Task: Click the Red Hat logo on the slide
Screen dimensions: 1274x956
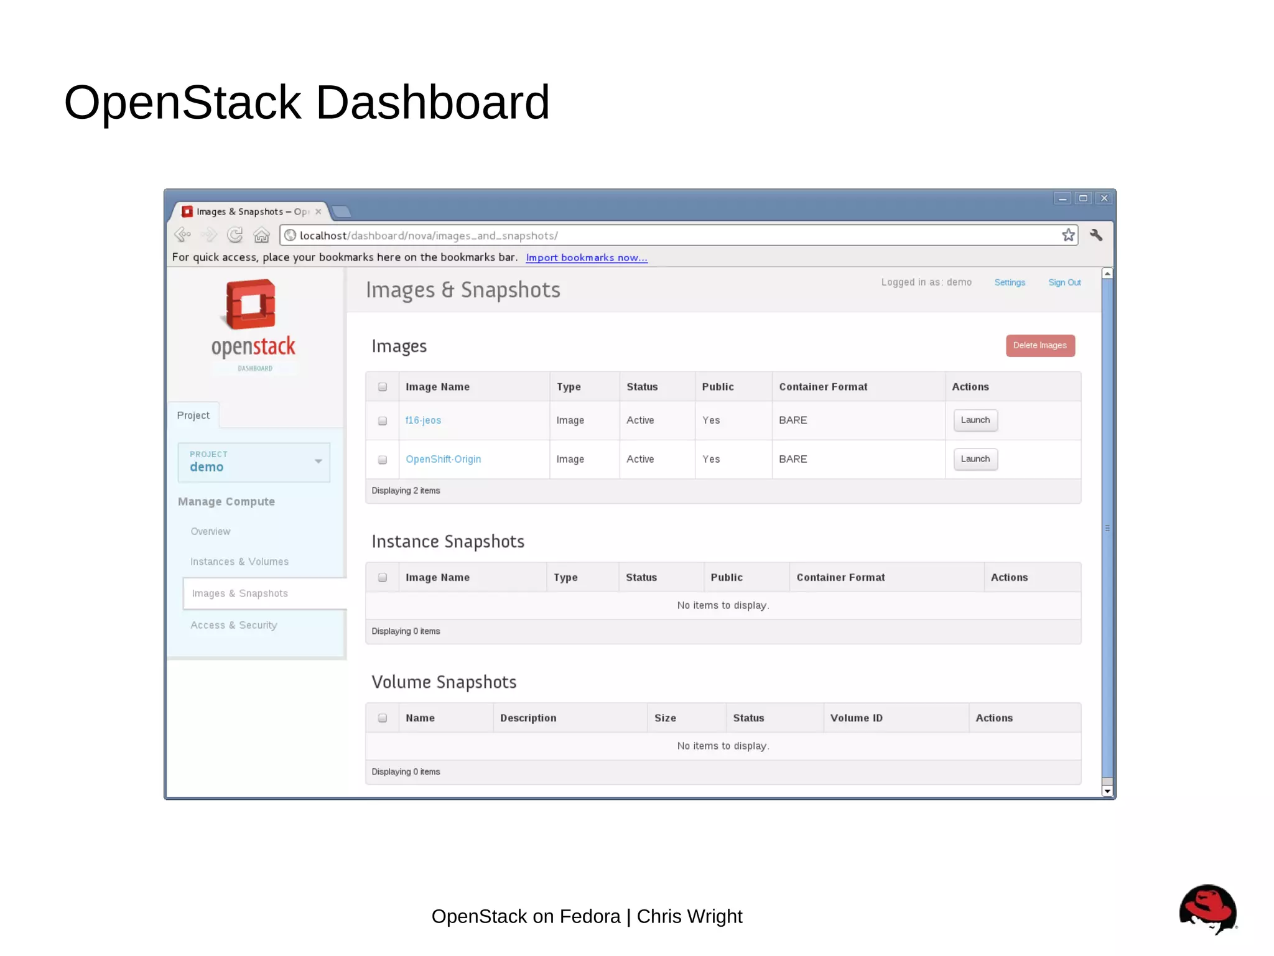Action: point(1207,909)
